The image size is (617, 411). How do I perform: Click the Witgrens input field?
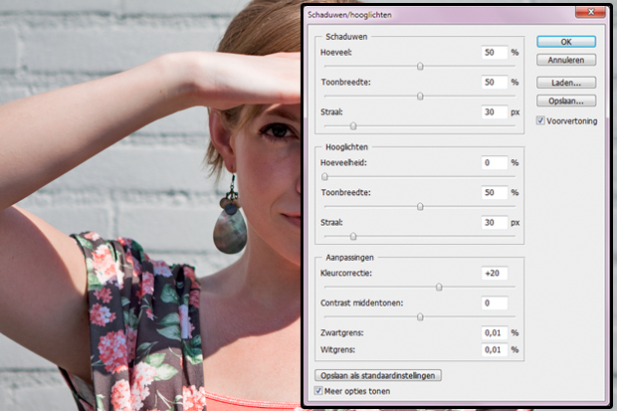494,349
